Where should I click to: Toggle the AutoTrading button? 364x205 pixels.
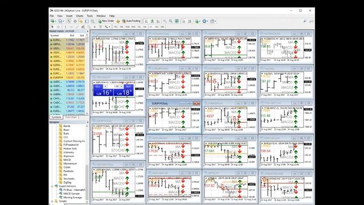pyautogui.click(x=131, y=21)
